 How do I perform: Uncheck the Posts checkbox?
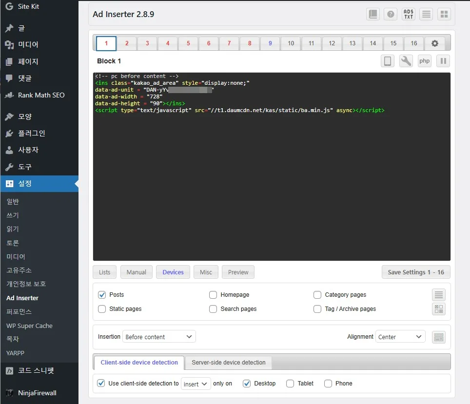tap(102, 295)
